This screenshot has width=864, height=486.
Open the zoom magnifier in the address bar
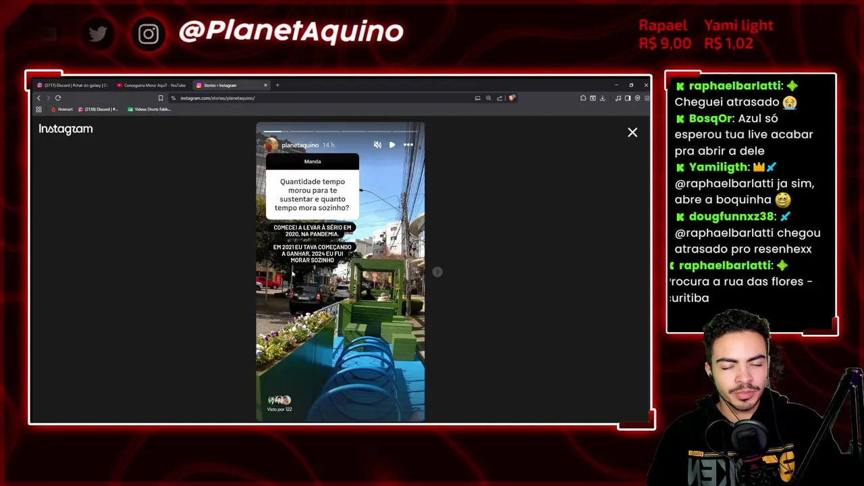[489, 98]
